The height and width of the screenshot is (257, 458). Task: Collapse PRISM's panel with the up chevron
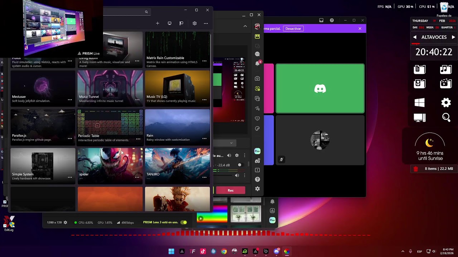245,26
